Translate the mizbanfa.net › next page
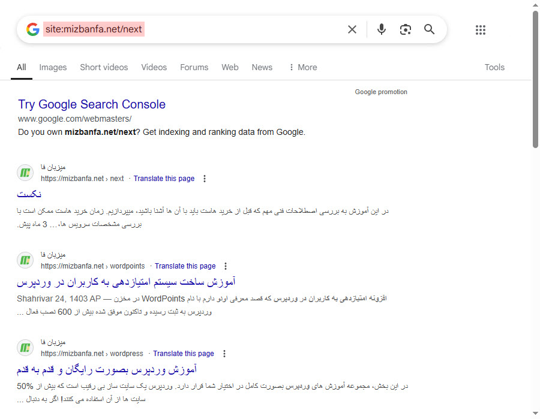Viewport: 540px width, 419px height. pyautogui.click(x=164, y=179)
